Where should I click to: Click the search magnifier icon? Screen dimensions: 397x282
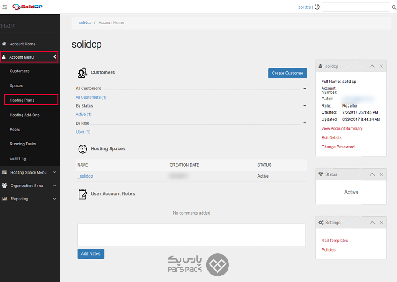pyautogui.click(x=393, y=7)
